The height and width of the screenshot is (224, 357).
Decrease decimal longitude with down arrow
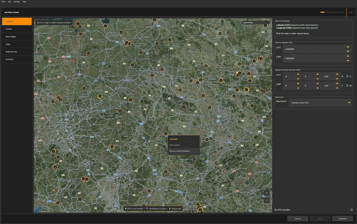click(348, 60)
